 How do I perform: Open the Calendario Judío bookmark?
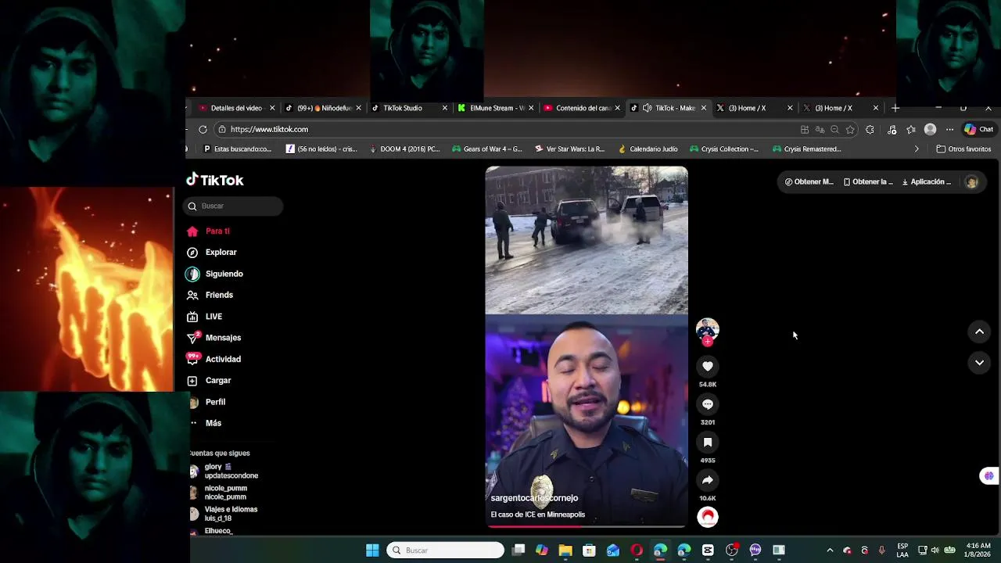point(648,149)
